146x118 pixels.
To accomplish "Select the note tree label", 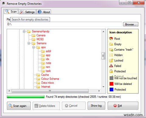I will (x=48, y=63).
